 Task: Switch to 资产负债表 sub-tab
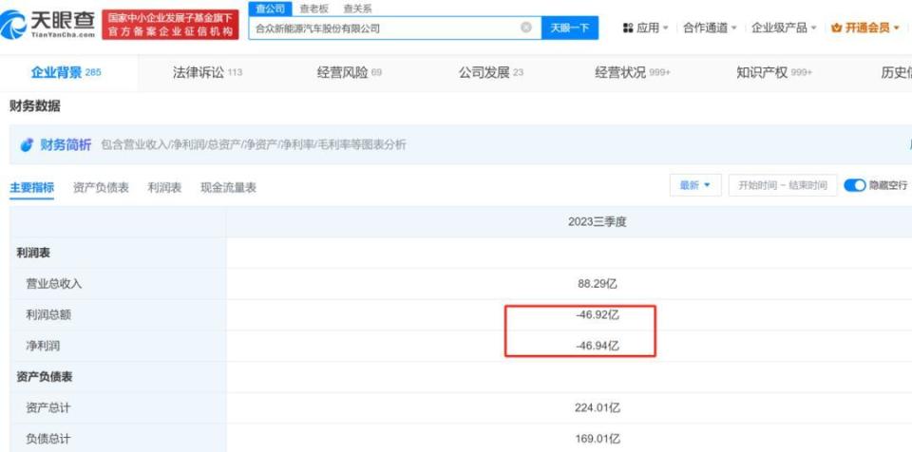pos(101,187)
